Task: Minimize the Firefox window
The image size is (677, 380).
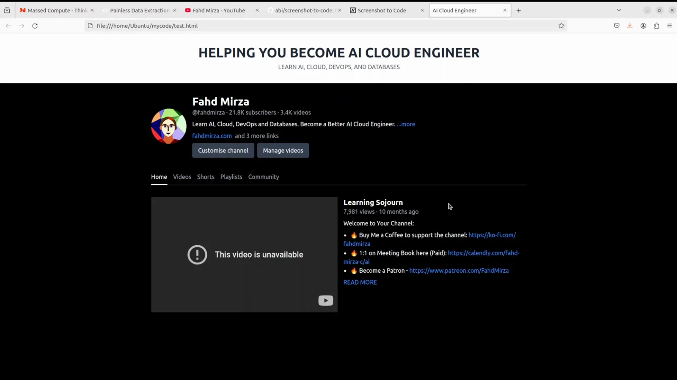Action: click(x=647, y=11)
